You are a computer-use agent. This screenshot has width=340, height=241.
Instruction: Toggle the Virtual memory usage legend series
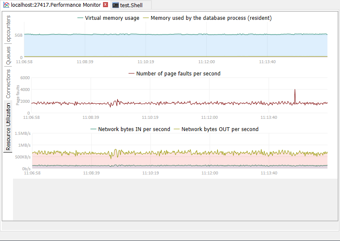tap(112, 18)
